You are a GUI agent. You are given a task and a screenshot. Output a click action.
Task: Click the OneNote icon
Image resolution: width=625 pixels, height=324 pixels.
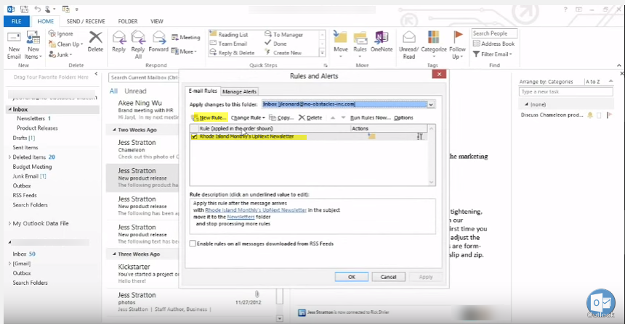(x=382, y=38)
